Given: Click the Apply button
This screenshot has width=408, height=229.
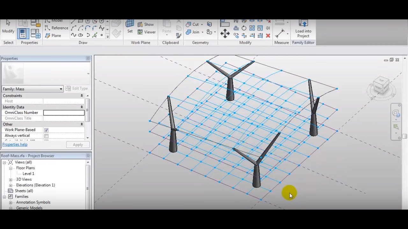Looking at the screenshot, I should click(78, 145).
